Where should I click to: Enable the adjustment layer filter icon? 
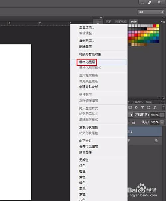[x=136, y=108]
